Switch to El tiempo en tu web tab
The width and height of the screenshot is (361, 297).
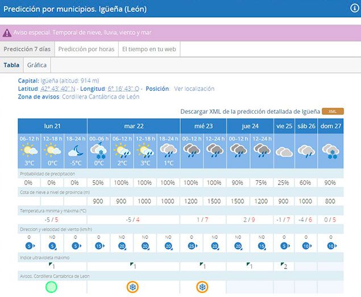[149, 49]
